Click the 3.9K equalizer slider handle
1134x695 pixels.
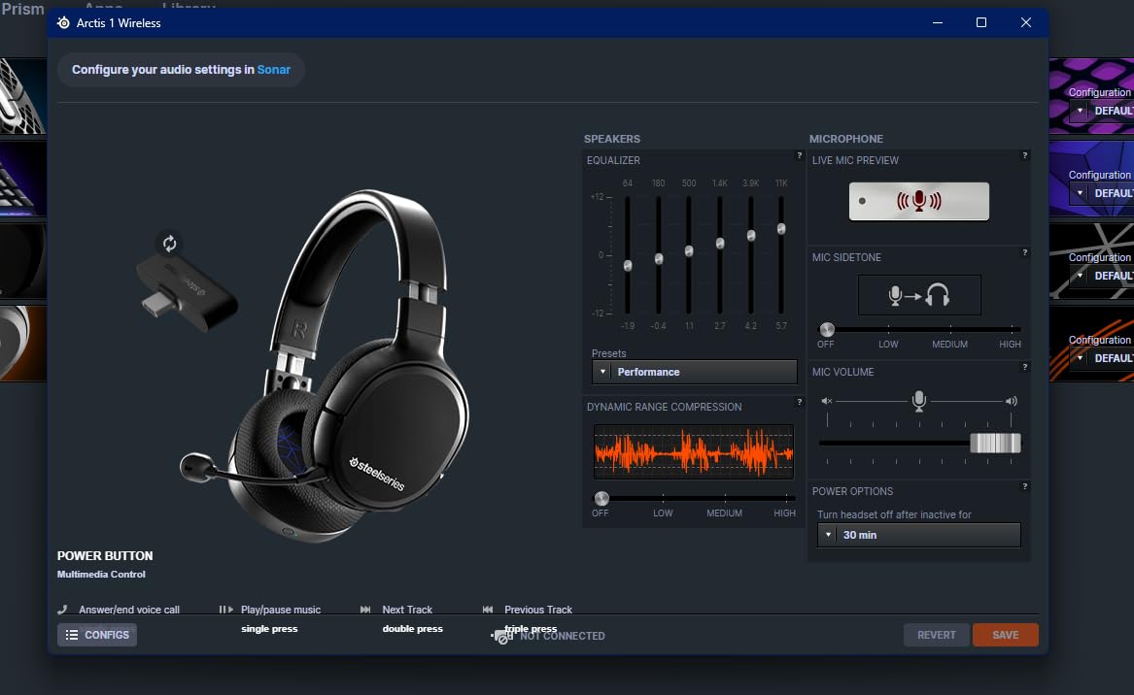coord(751,236)
